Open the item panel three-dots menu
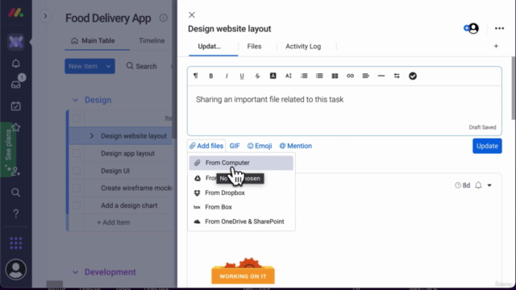Image resolution: width=516 pixels, height=290 pixels. 499,29
